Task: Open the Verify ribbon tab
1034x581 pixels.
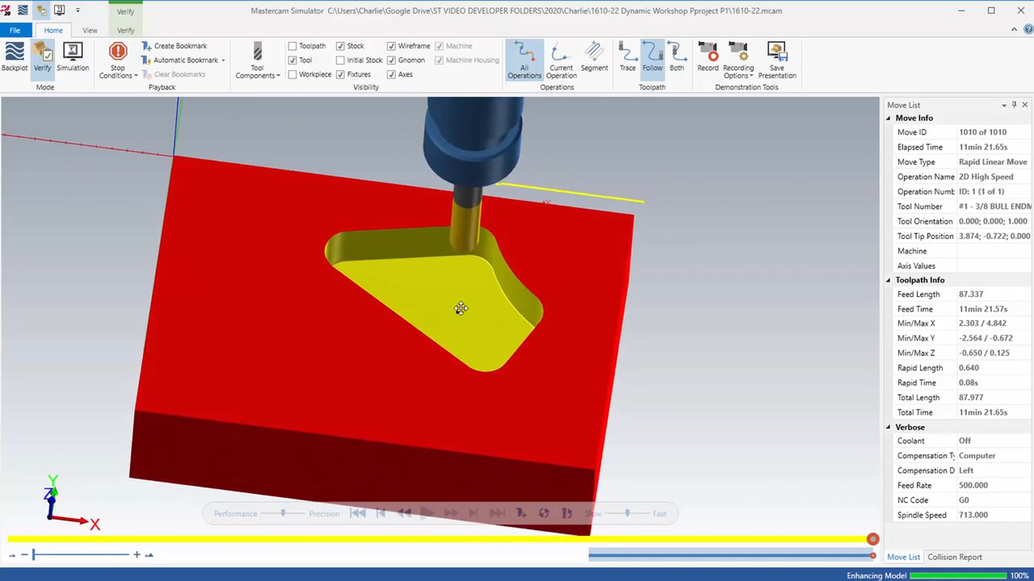Action: 125,30
